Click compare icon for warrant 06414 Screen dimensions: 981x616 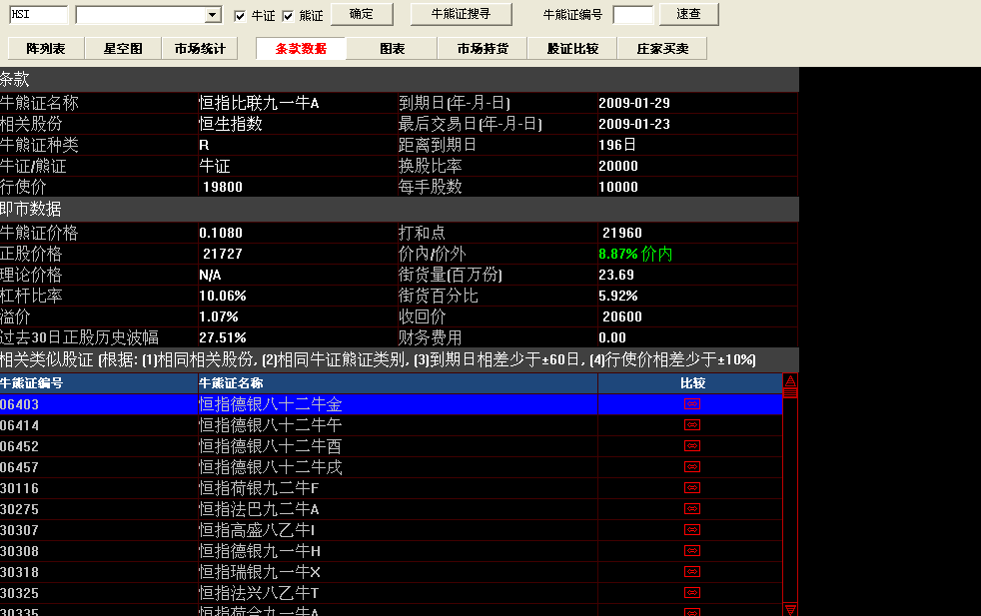pyautogui.click(x=691, y=425)
